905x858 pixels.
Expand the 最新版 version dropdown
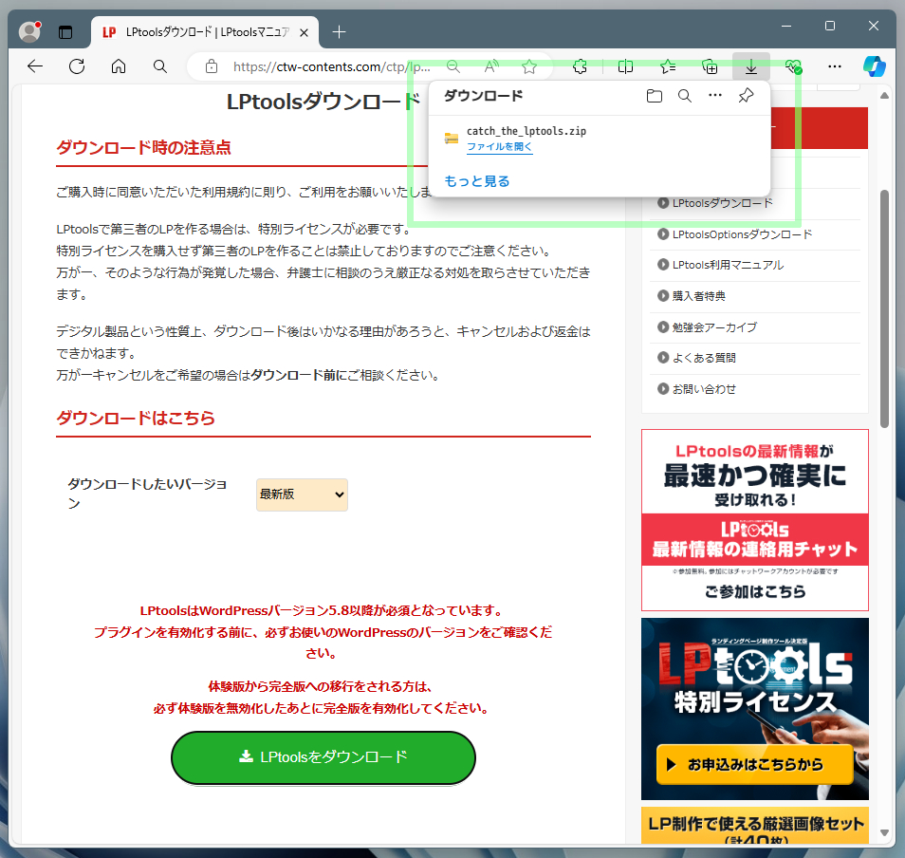(x=302, y=494)
